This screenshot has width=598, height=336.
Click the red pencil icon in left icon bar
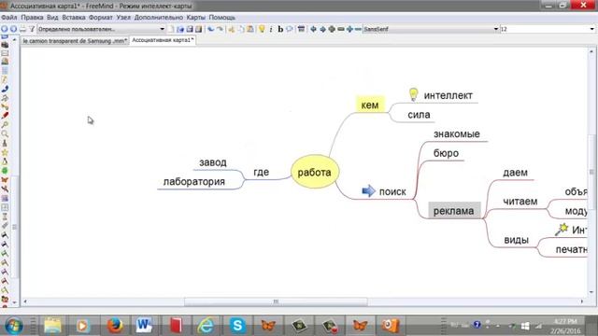(x=5, y=116)
